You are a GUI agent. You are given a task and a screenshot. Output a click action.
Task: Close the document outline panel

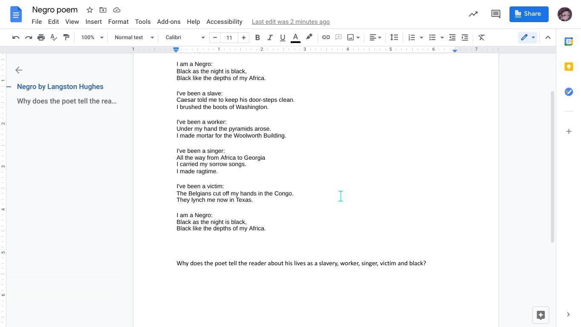coord(19,70)
